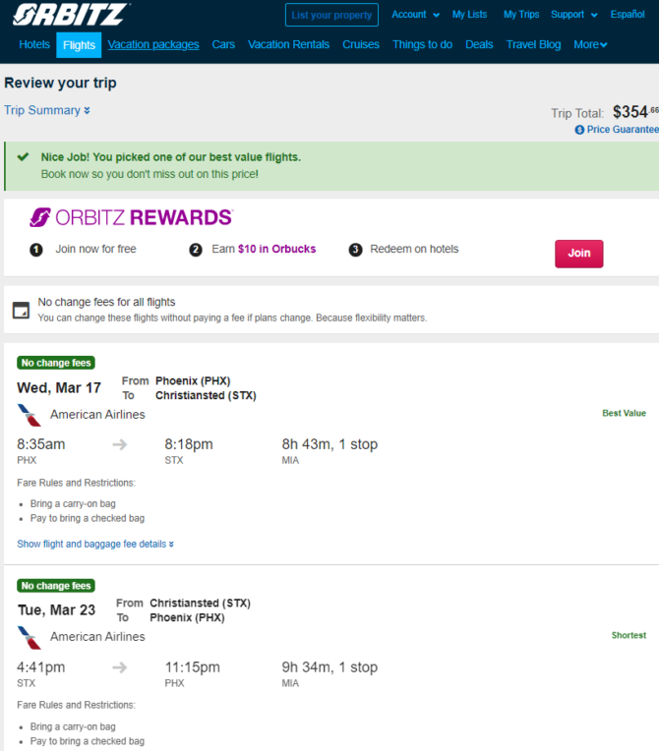This screenshot has height=751, width=659.
Task: Open the Support dropdown menu
Action: (x=574, y=15)
